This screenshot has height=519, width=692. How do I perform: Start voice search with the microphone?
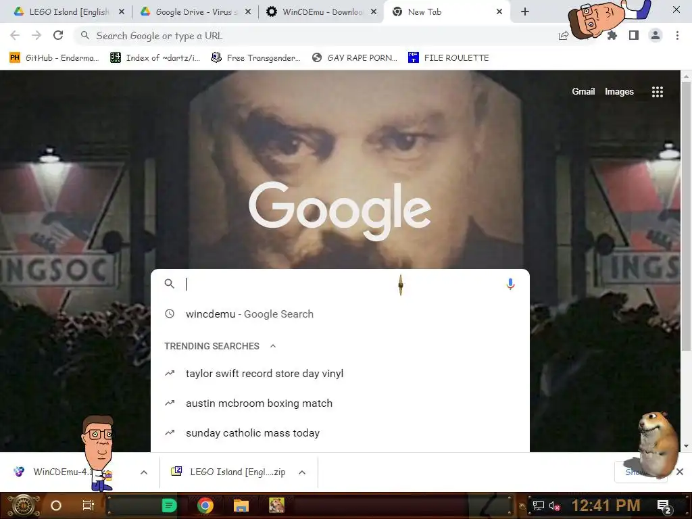[x=510, y=284]
